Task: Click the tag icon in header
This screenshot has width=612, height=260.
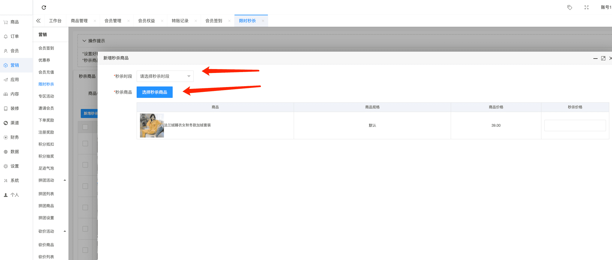Action: [569, 8]
